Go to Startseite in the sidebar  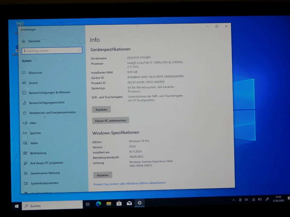34,41
